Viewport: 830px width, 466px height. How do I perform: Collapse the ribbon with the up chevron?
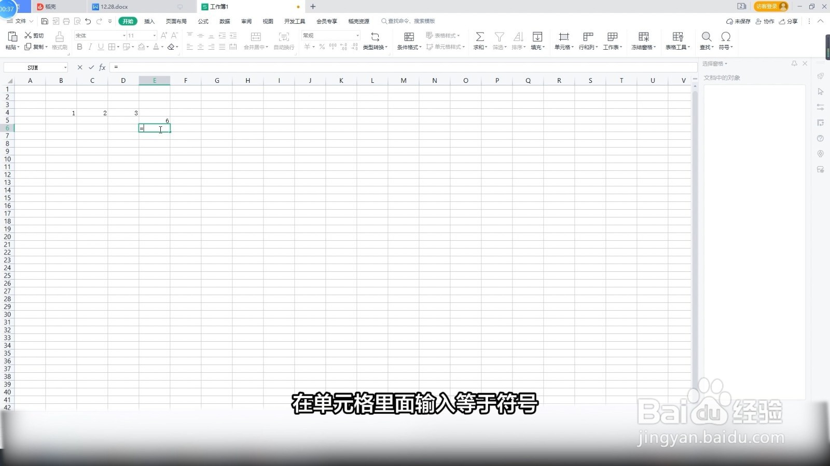pyautogui.click(x=820, y=21)
